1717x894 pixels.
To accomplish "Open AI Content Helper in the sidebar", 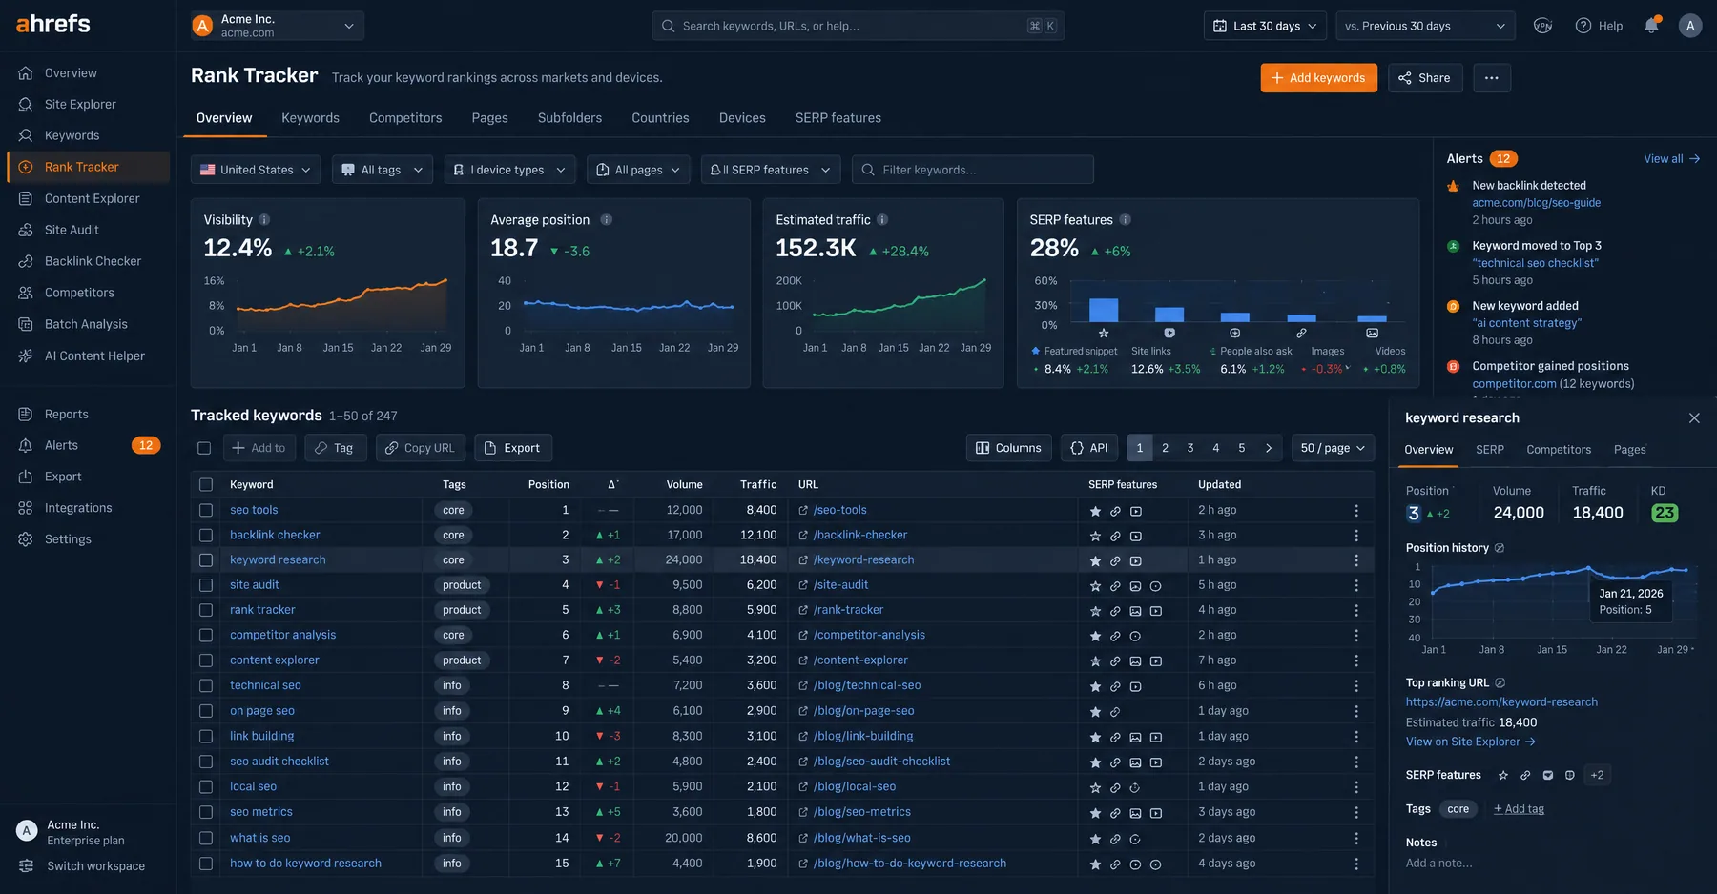I will coord(94,356).
